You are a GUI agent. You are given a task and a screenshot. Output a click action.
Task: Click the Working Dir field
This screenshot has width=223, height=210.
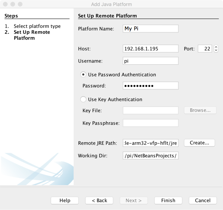[x=151, y=156]
